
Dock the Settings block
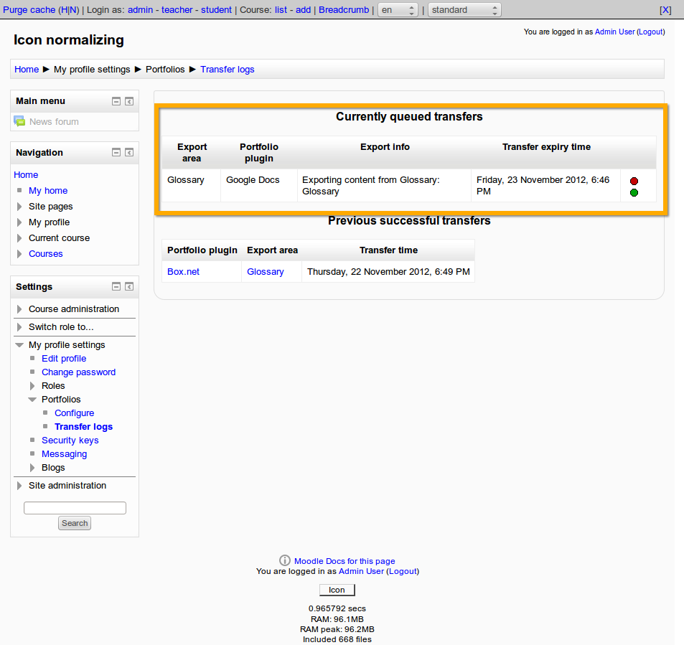pyautogui.click(x=129, y=286)
